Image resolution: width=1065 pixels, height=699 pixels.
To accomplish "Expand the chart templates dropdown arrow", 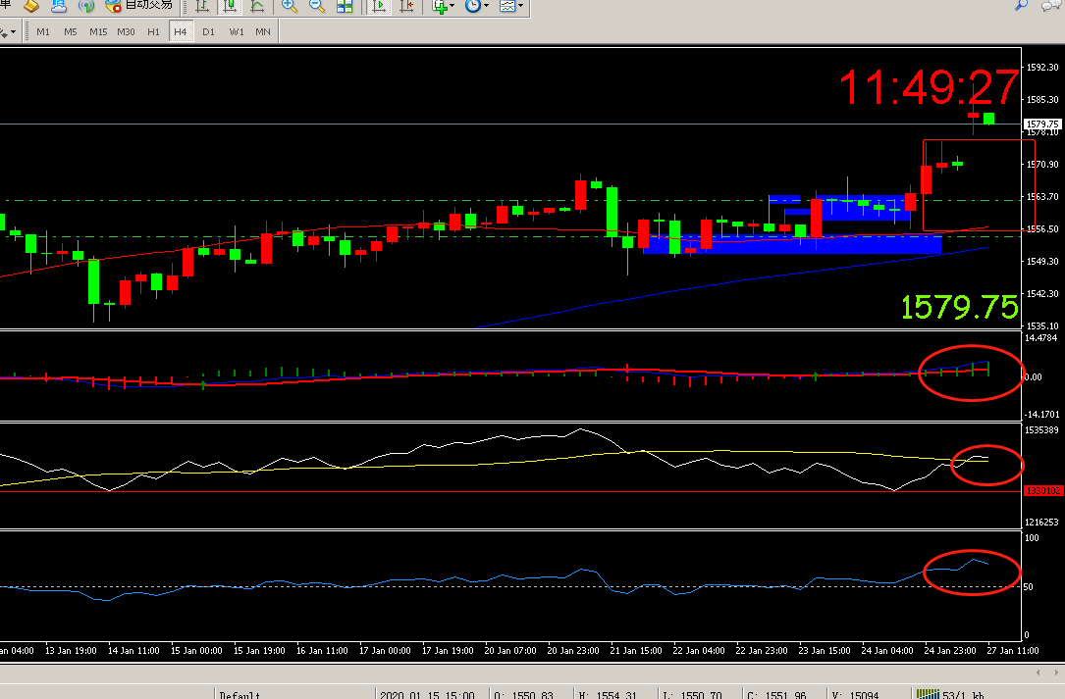I will point(520,6).
